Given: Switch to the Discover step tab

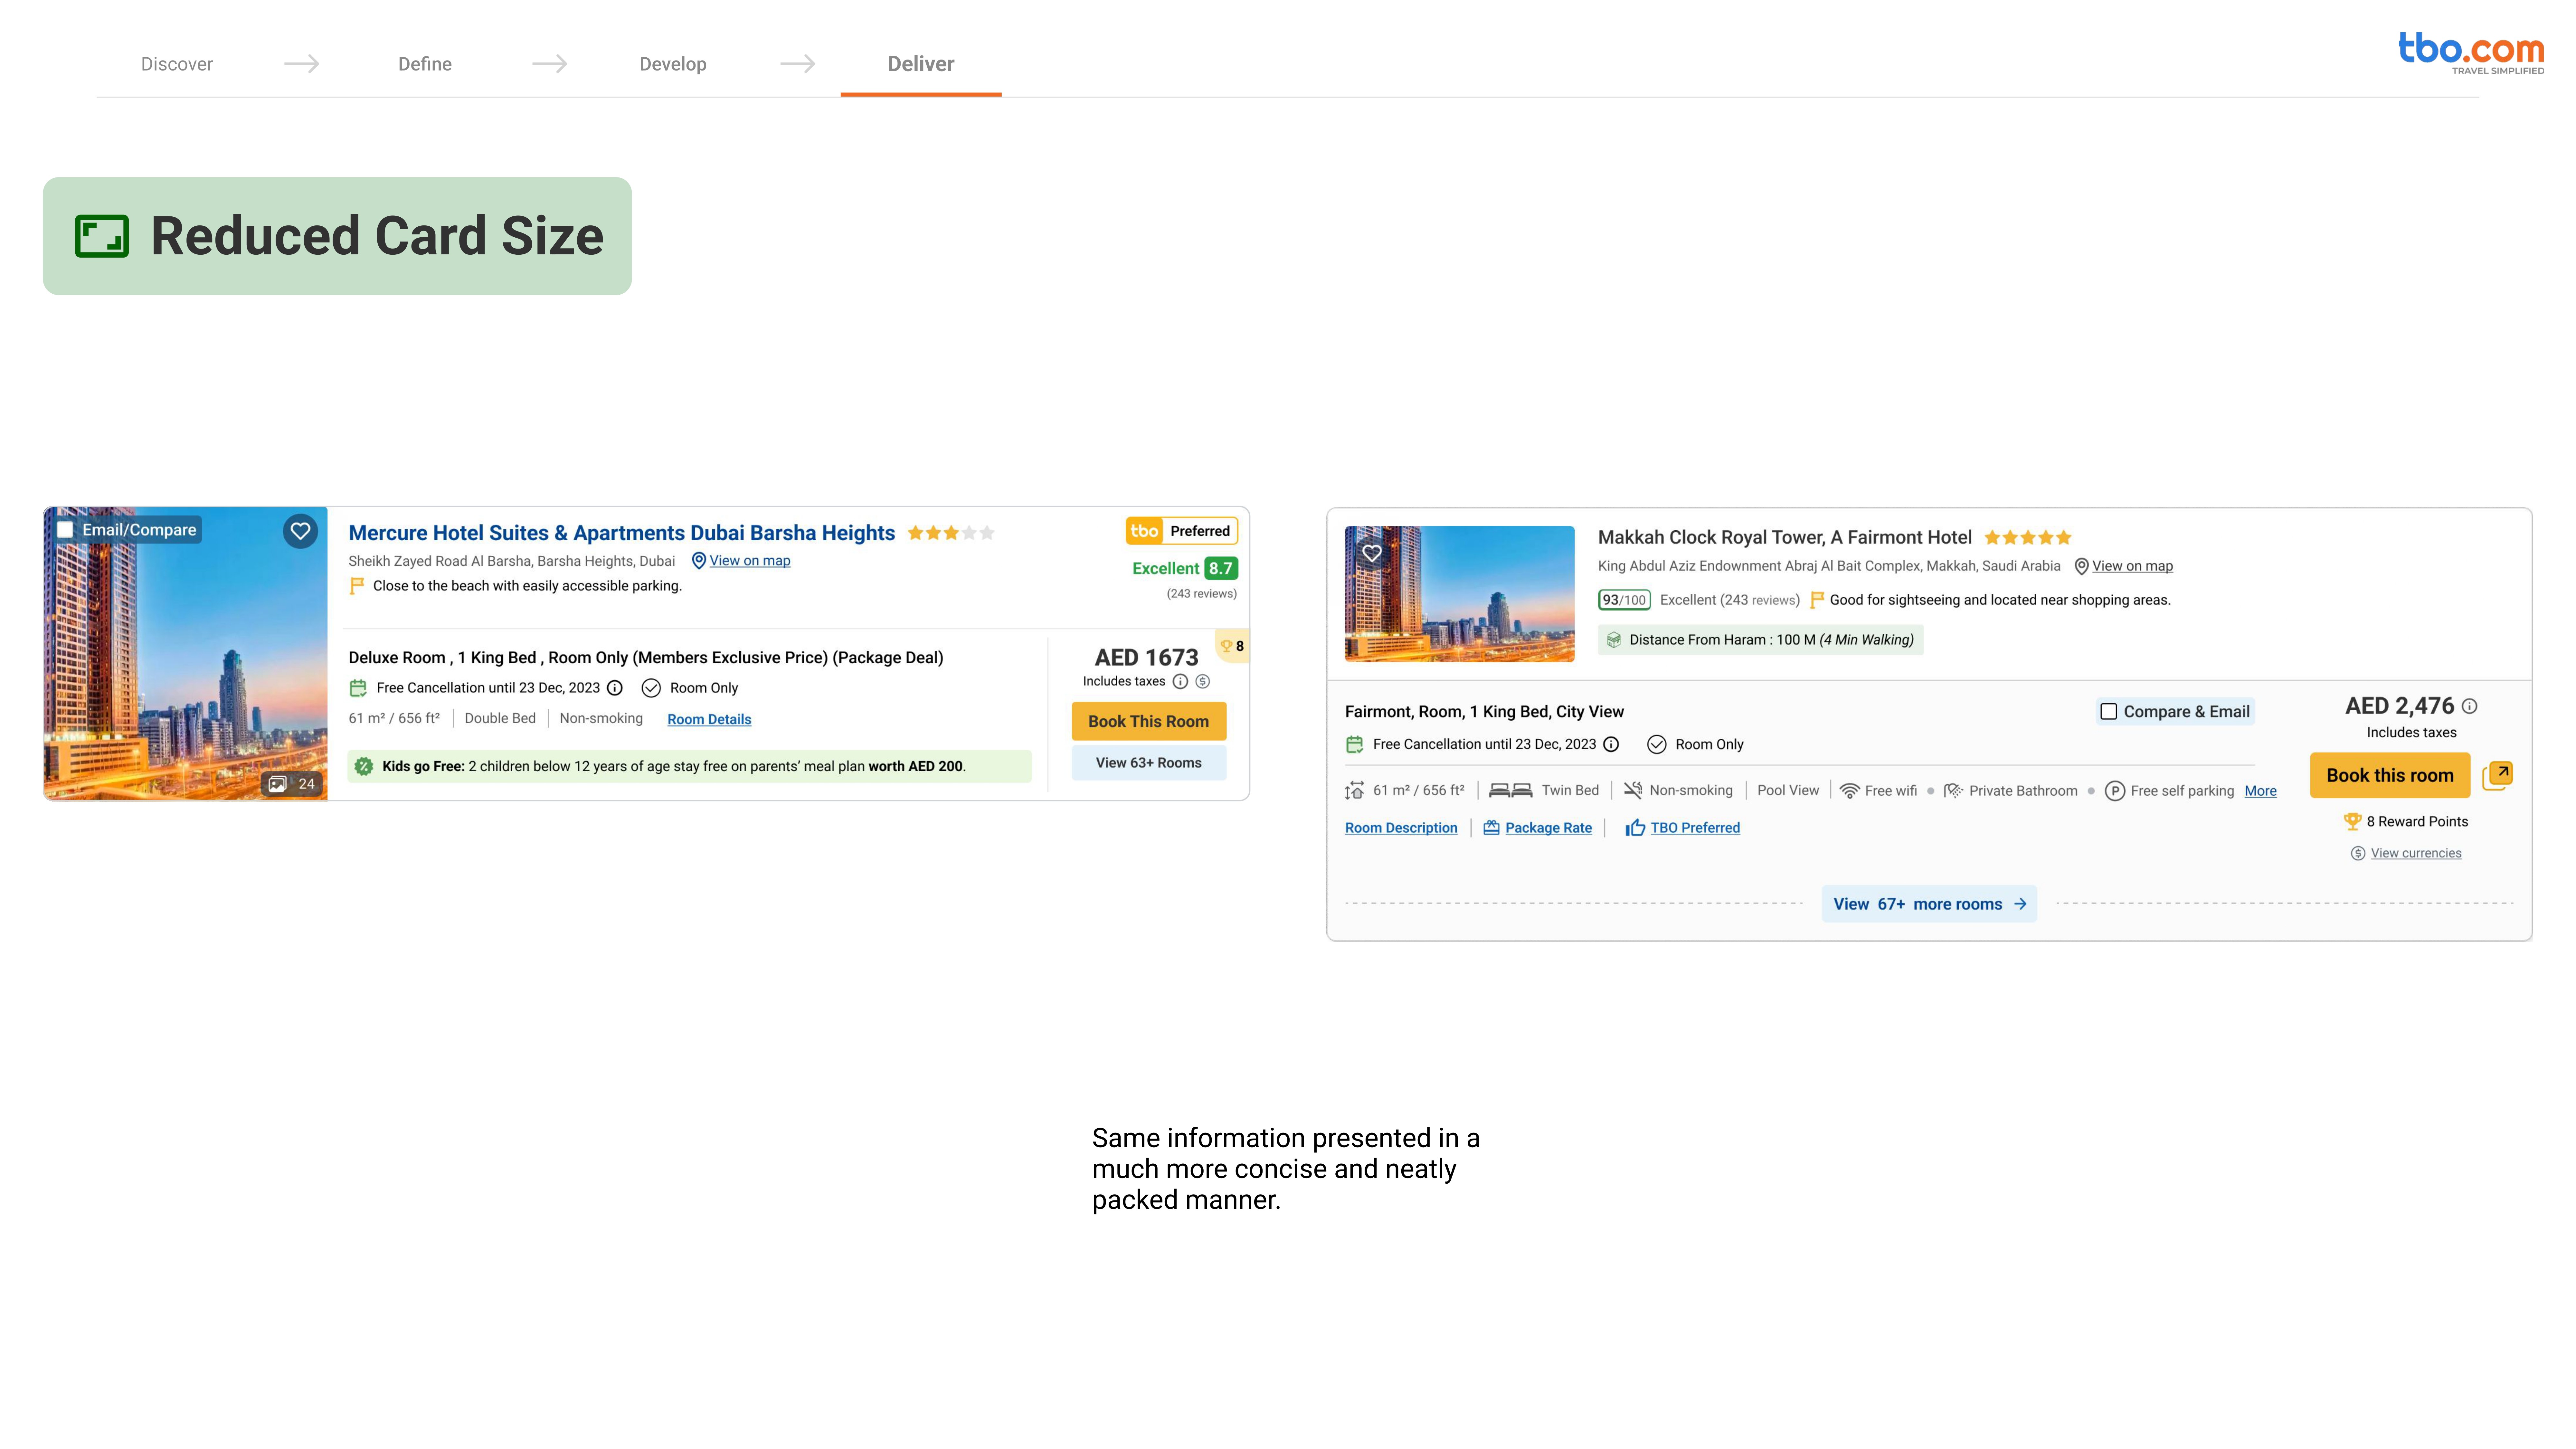Looking at the screenshot, I should 177,64.
